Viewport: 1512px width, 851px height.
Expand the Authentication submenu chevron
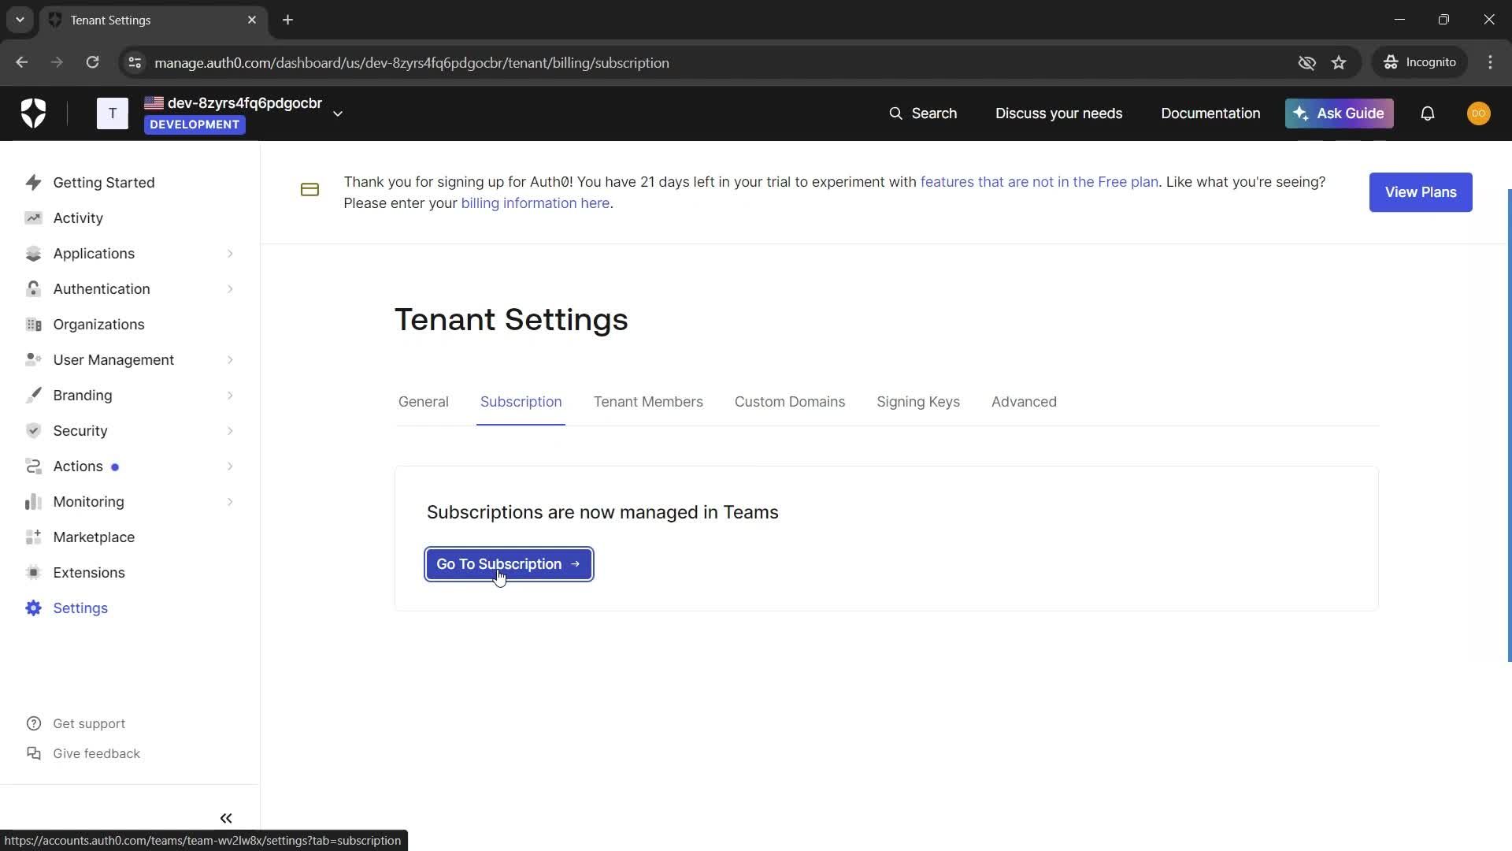[x=230, y=288]
